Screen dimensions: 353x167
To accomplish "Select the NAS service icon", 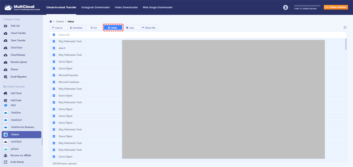I will pos(6,105).
